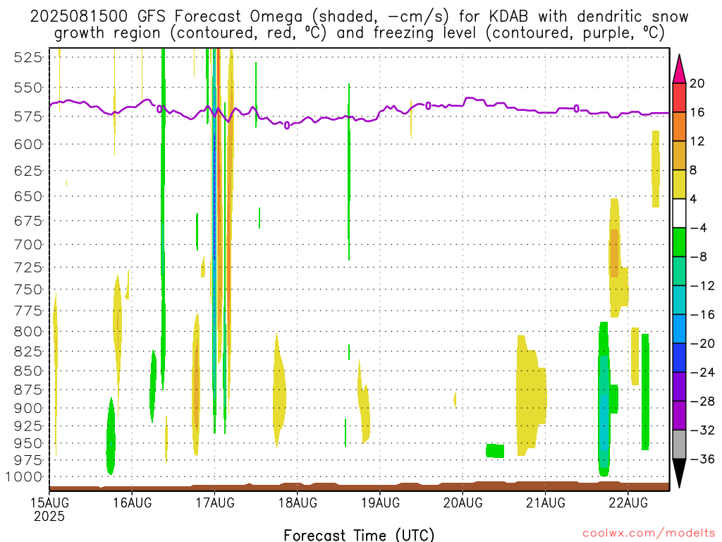The height and width of the screenshot is (542, 722).
Task: Click the gray -32 to -36 colorbar swatch
Action: pos(679,445)
